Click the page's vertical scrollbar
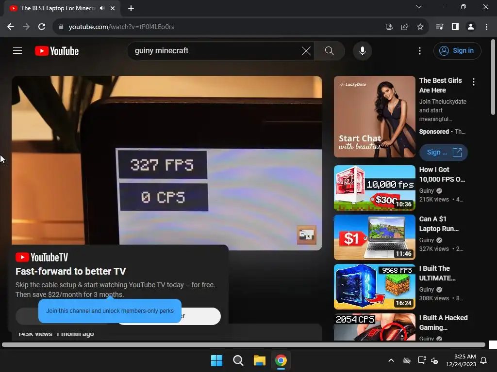497x372 pixels. pos(493,77)
